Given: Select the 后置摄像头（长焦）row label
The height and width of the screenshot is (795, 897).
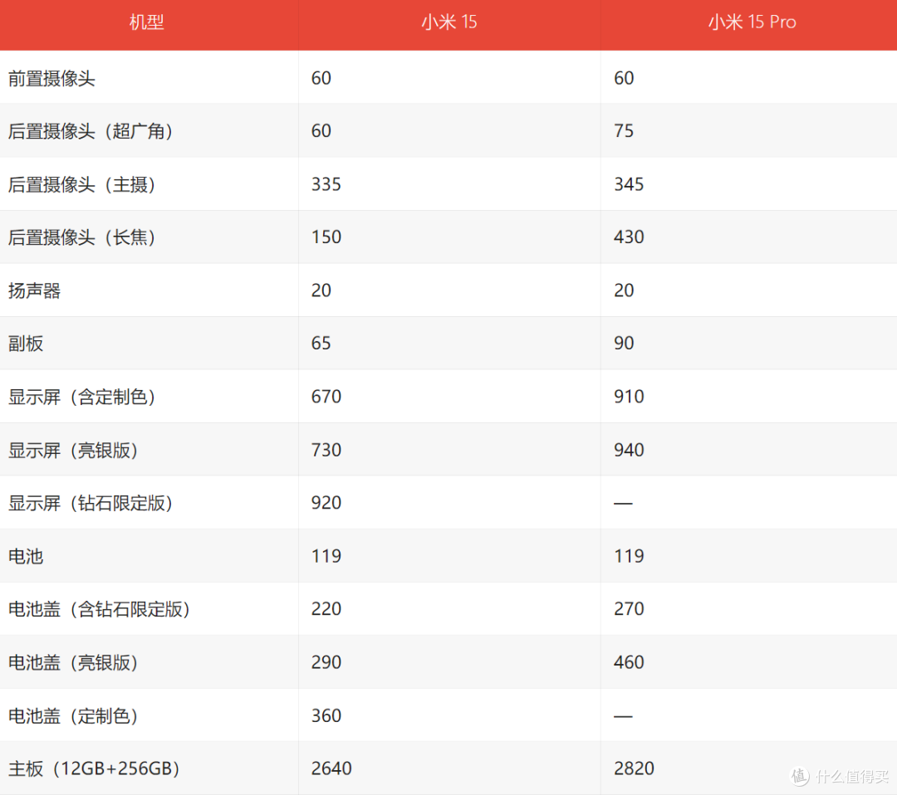Looking at the screenshot, I should coord(81,237).
